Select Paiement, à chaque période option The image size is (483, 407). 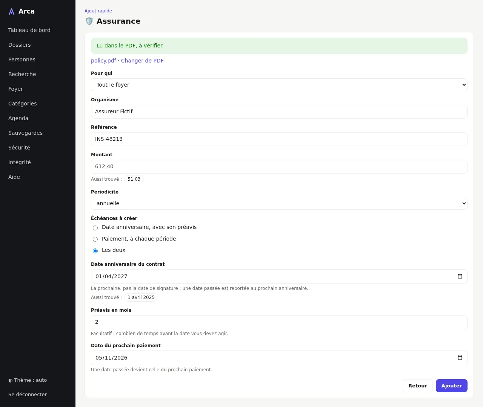pos(95,239)
